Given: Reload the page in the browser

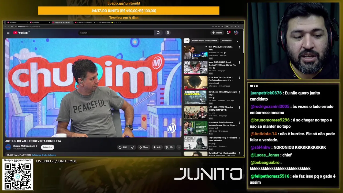Looking at the screenshot, I should pos(12,27).
